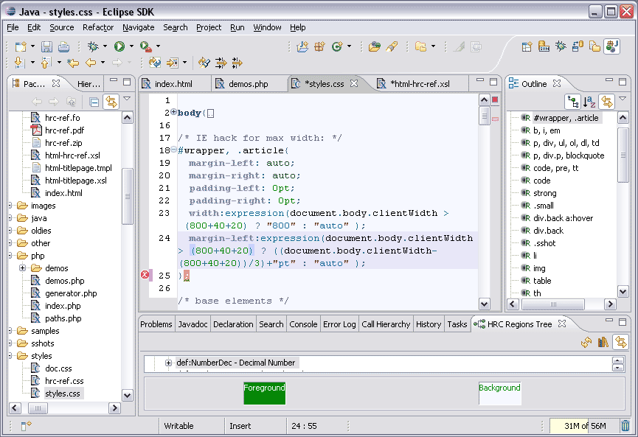Click the Search flashlight icon

click(392, 46)
